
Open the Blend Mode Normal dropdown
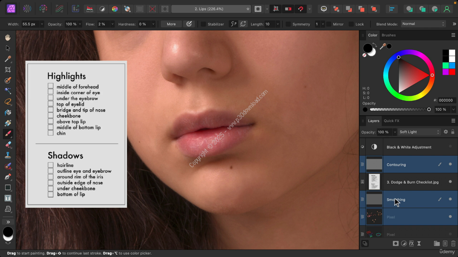(423, 24)
